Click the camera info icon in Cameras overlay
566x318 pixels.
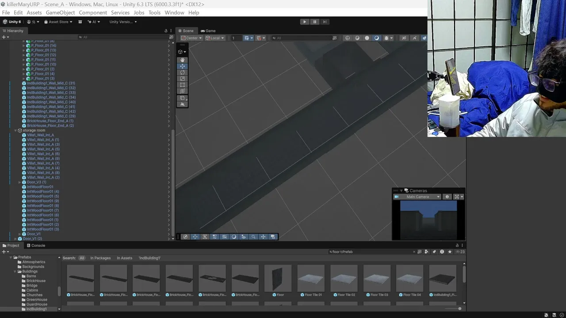click(x=447, y=197)
